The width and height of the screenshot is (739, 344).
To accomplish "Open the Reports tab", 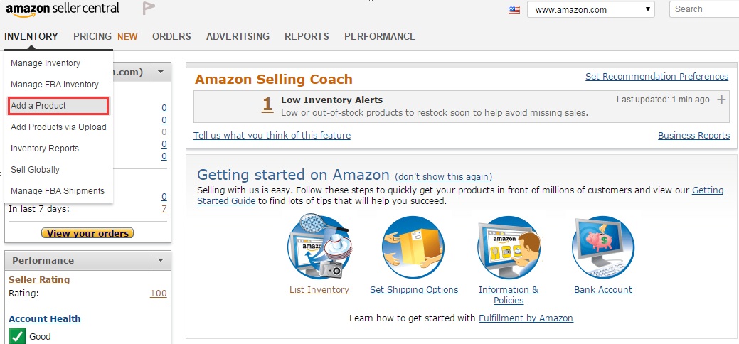I will 307,36.
